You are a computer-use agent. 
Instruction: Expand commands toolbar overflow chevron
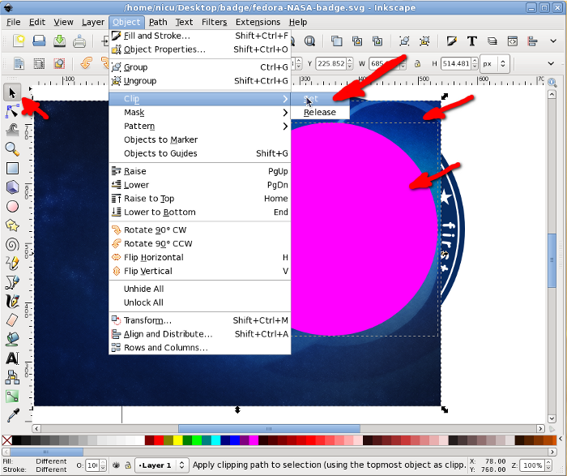click(553, 41)
